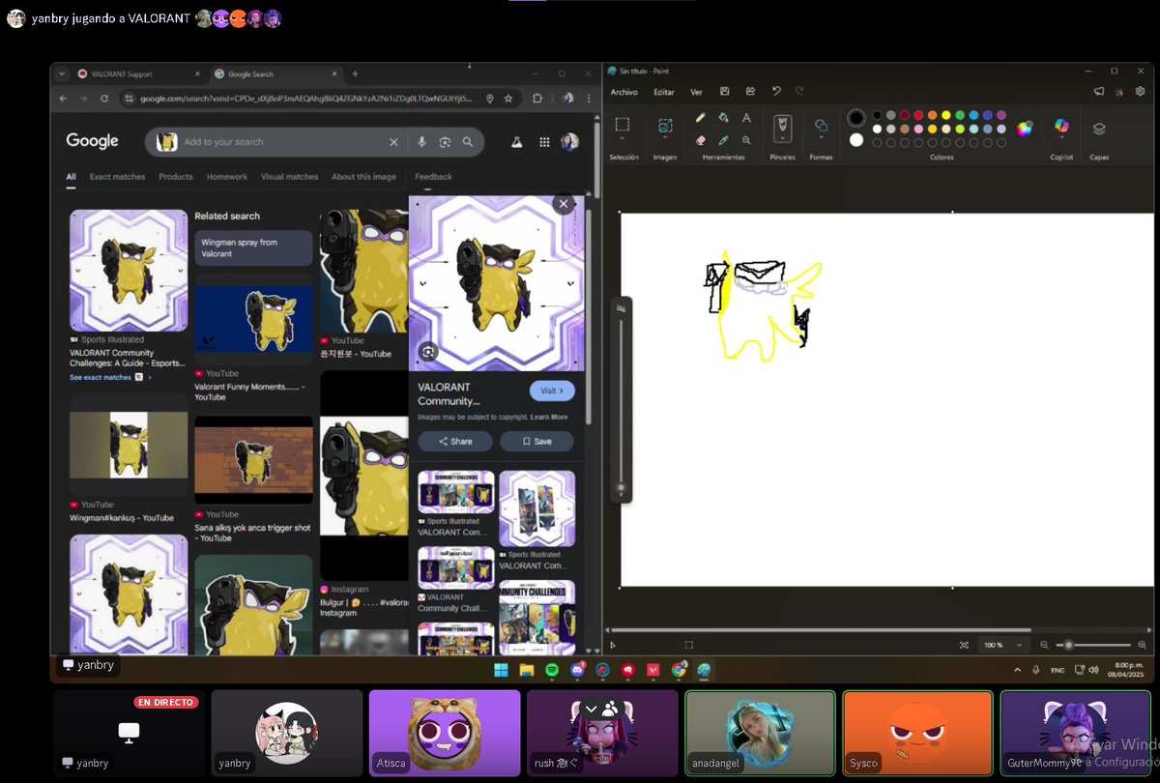Select the Fill bucket tool in Paint

(723, 118)
